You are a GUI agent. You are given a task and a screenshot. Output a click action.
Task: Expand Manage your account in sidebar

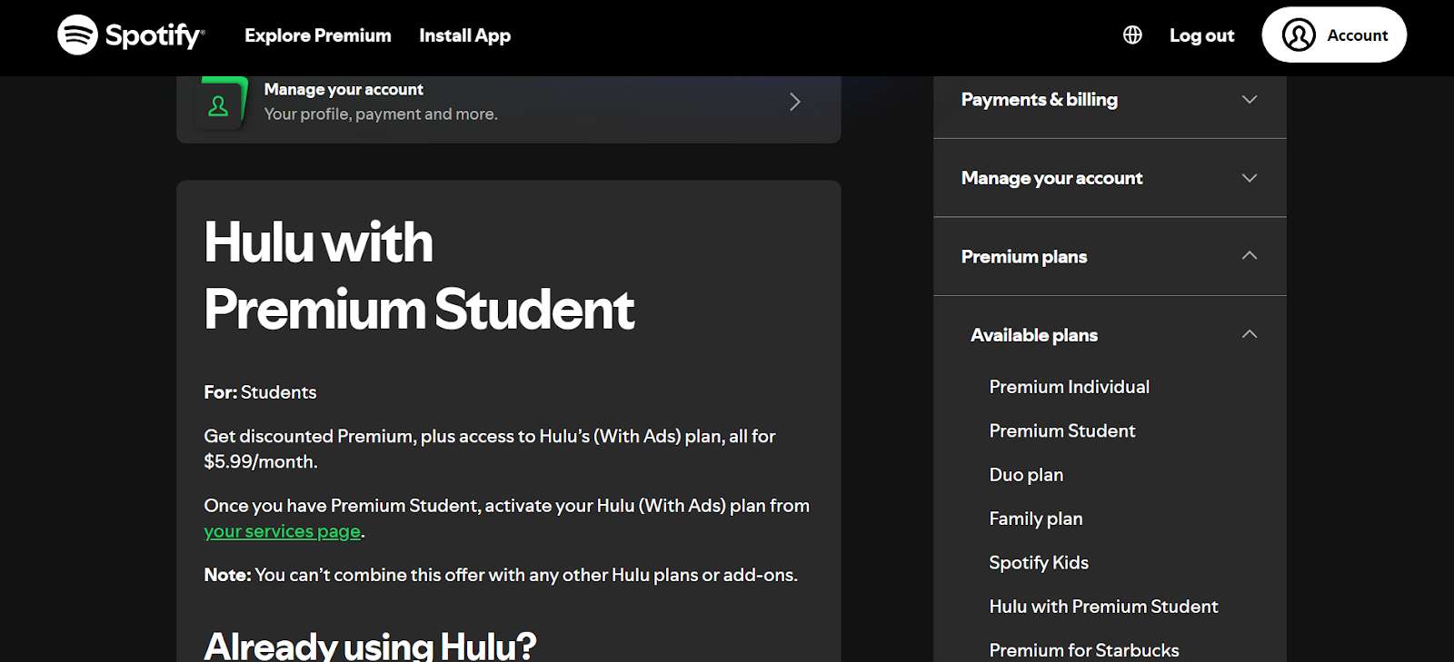pyautogui.click(x=1249, y=178)
